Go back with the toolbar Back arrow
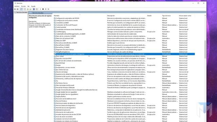Viewport: 217px width, 122px height. point(15,9)
